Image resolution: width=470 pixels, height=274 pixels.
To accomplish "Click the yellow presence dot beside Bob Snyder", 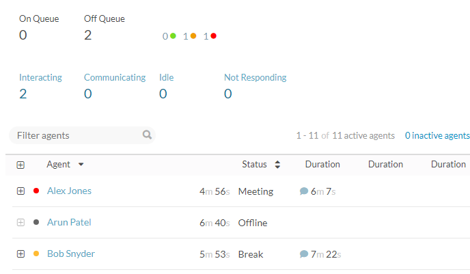I will pyautogui.click(x=36, y=254).
